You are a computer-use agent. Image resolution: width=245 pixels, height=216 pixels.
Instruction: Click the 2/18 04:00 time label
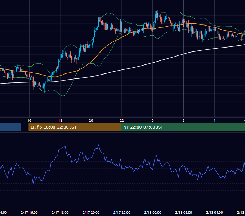click(x=214, y=212)
